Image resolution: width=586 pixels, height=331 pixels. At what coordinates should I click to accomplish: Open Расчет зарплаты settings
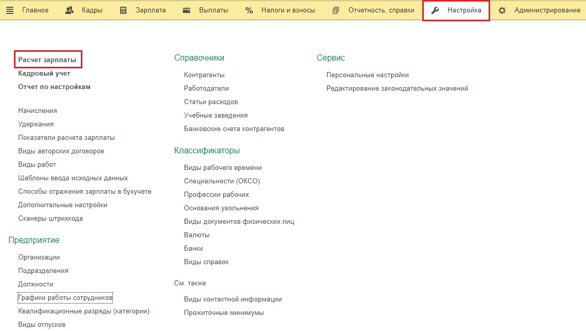(47, 60)
